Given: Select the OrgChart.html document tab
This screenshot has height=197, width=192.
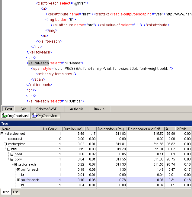Looking at the screenshot, I should pyautogui.click(x=46, y=116).
